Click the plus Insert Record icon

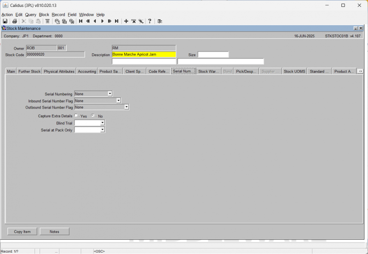coord(126,21)
